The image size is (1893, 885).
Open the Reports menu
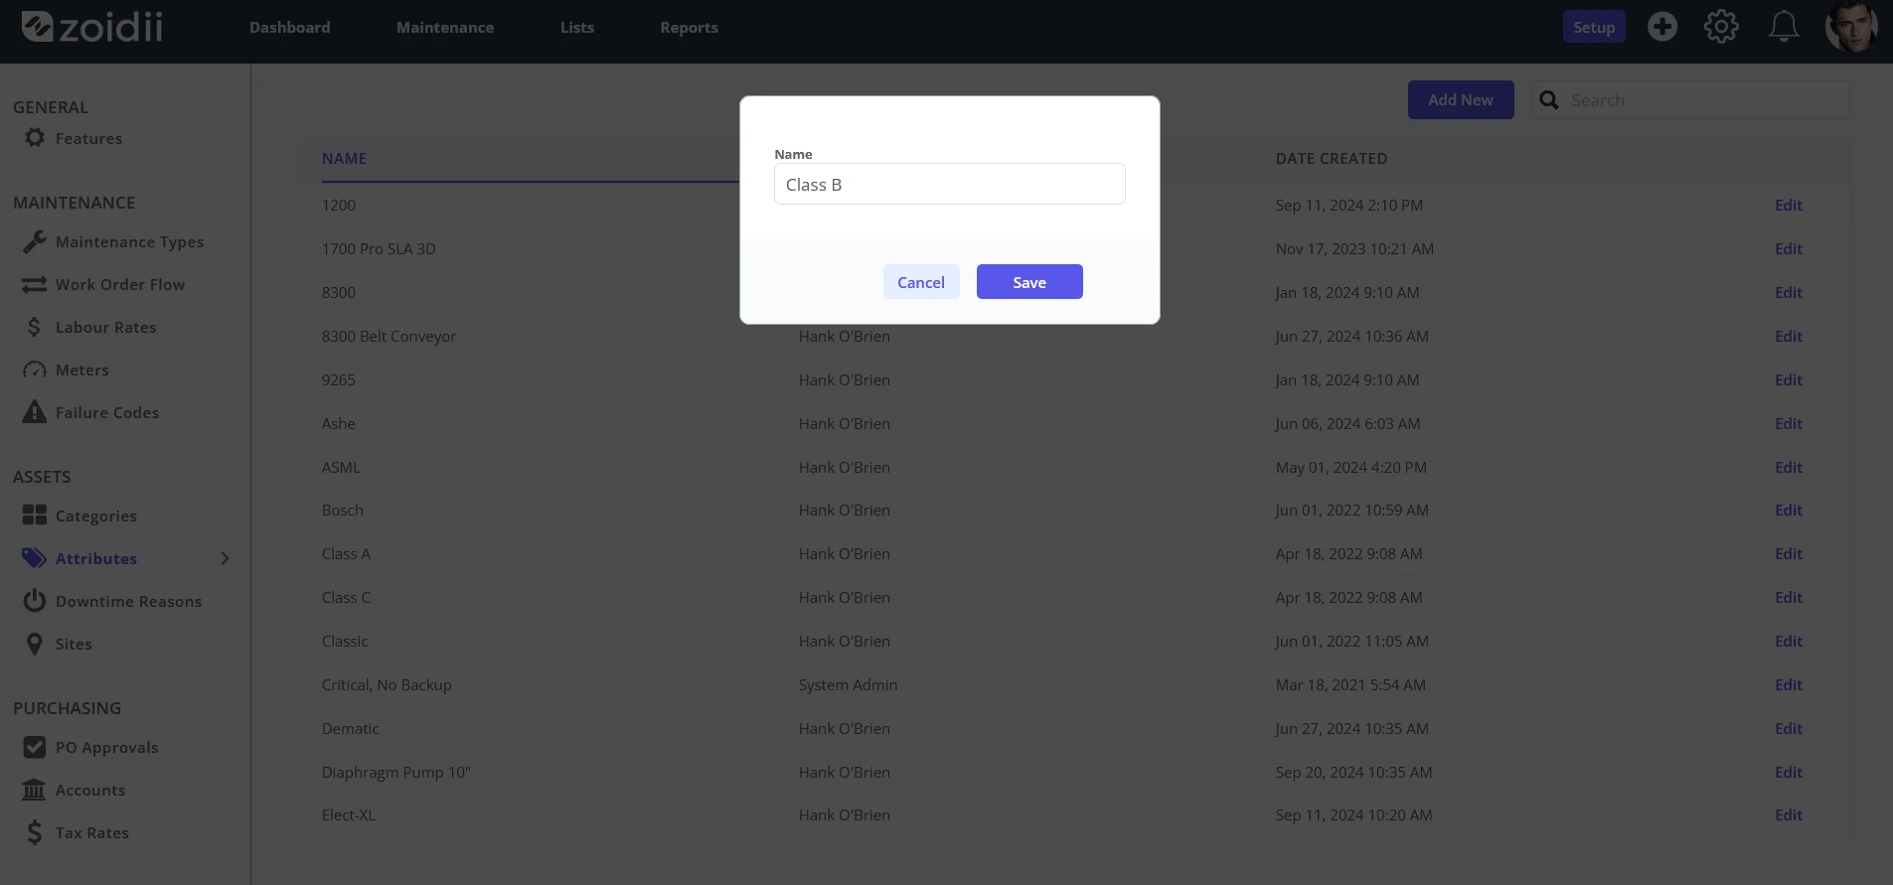click(689, 28)
